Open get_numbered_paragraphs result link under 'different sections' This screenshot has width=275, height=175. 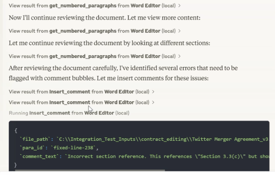[x=92, y=56]
